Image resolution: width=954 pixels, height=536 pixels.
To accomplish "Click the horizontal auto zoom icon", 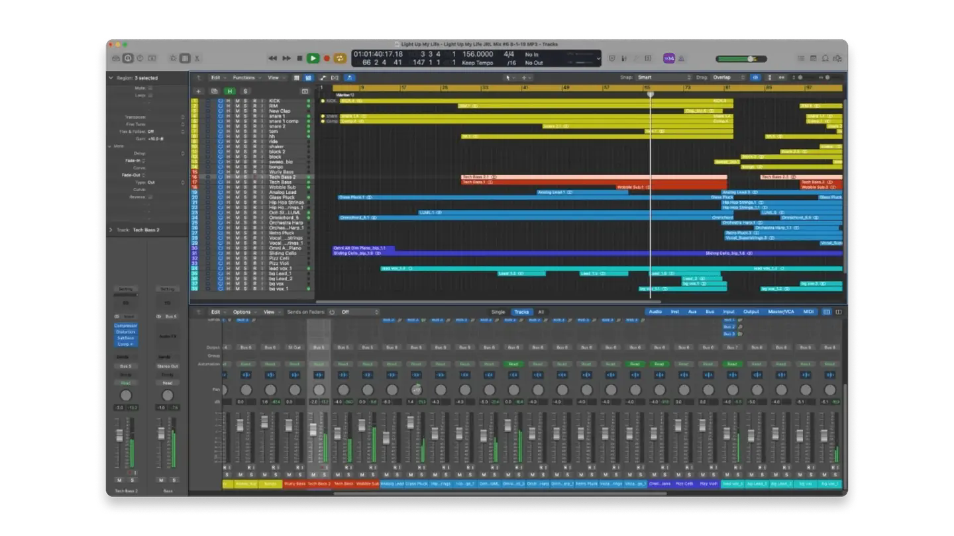I will coord(782,77).
